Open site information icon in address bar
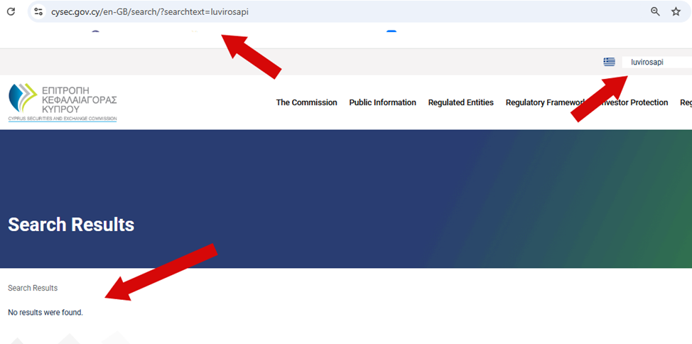 38,12
